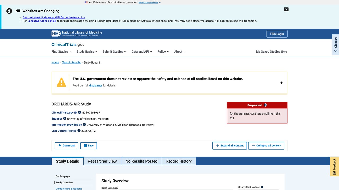This screenshot has width=339, height=190.
Task: Open Executive Order 14434 link
Action: pos(42,21)
